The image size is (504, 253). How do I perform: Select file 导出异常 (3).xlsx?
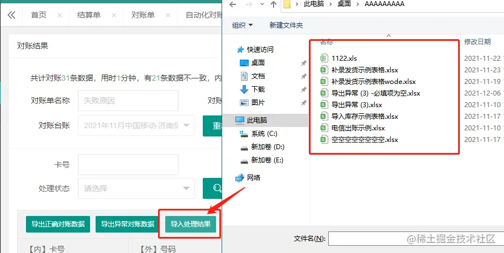click(356, 105)
